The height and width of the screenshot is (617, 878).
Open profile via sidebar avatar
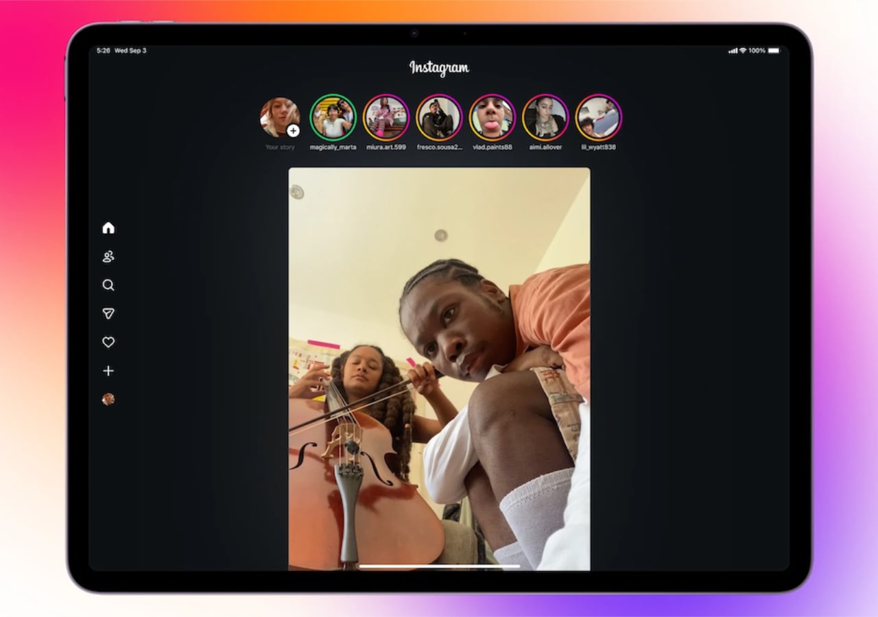tap(108, 399)
